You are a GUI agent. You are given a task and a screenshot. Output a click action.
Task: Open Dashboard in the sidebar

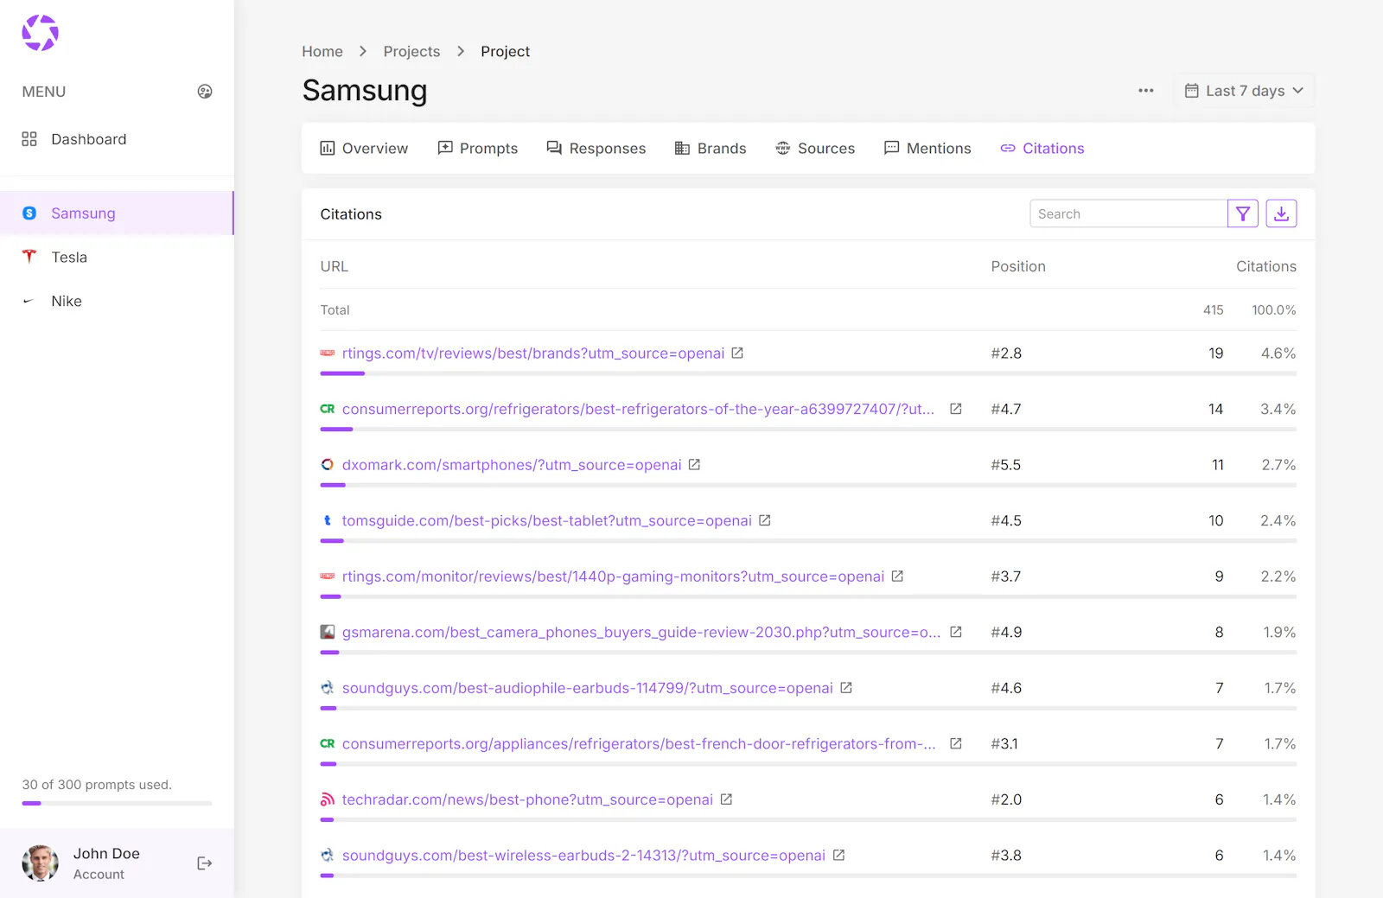(117, 139)
